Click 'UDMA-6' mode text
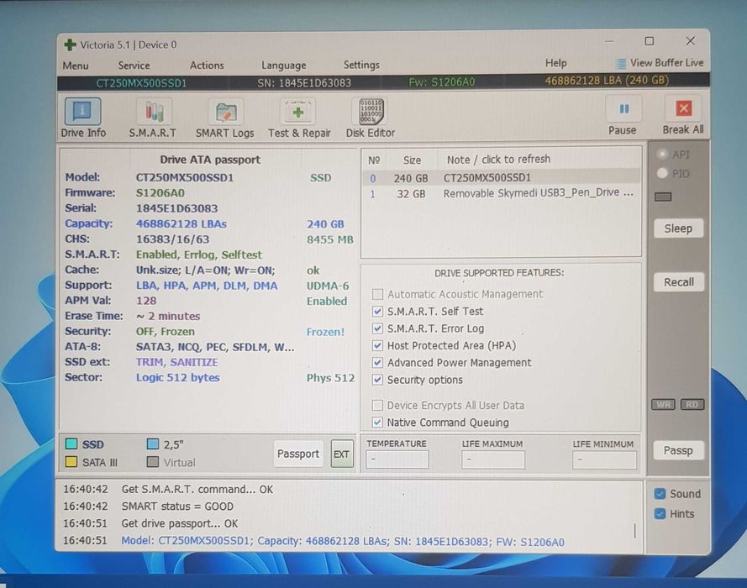 pyautogui.click(x=328, y=286)
